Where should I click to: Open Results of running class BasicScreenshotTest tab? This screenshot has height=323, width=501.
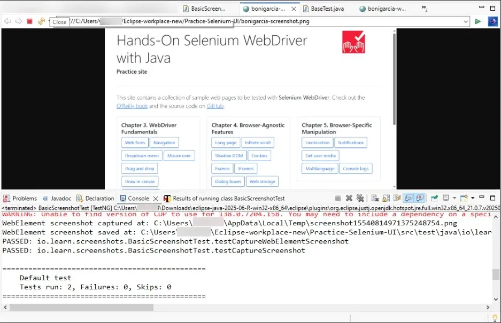[x=224, y=198]
